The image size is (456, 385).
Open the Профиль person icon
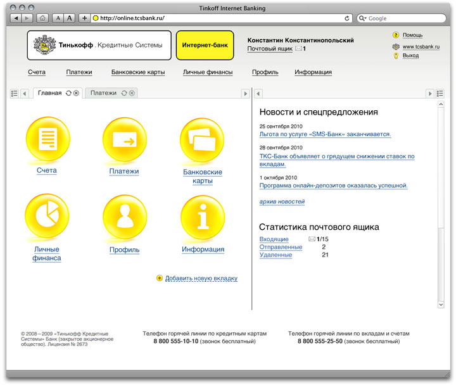[x=124, y=217]
